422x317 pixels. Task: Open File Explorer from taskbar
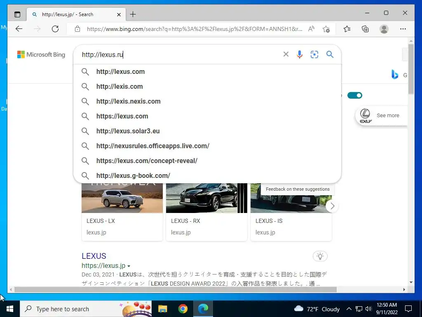pos(162,309)
